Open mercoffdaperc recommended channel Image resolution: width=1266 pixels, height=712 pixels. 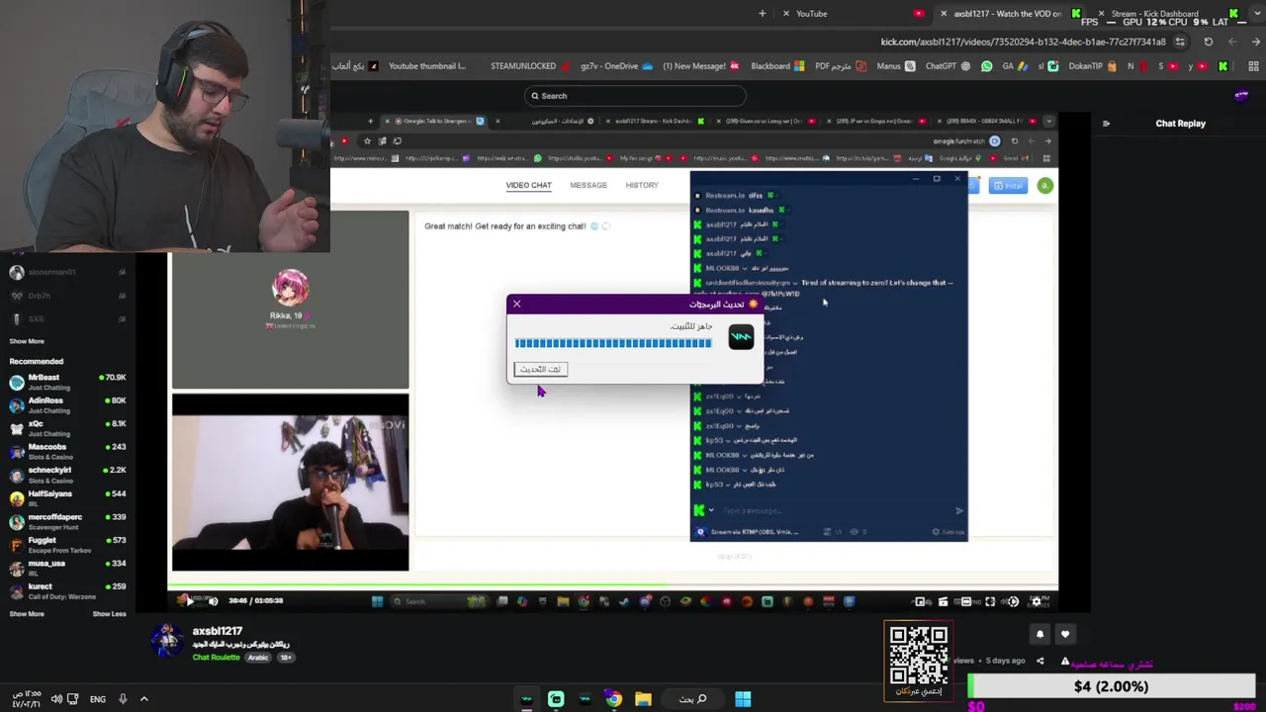[67, 521]
